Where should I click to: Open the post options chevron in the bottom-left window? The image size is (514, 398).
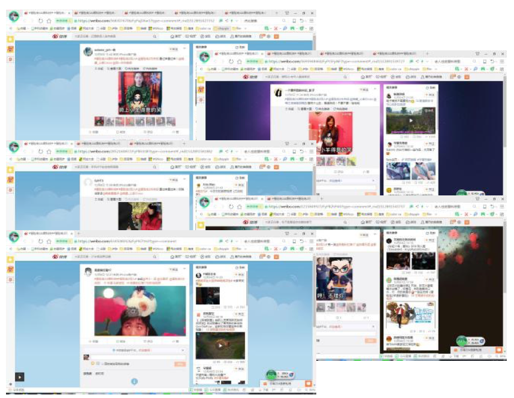185,269
